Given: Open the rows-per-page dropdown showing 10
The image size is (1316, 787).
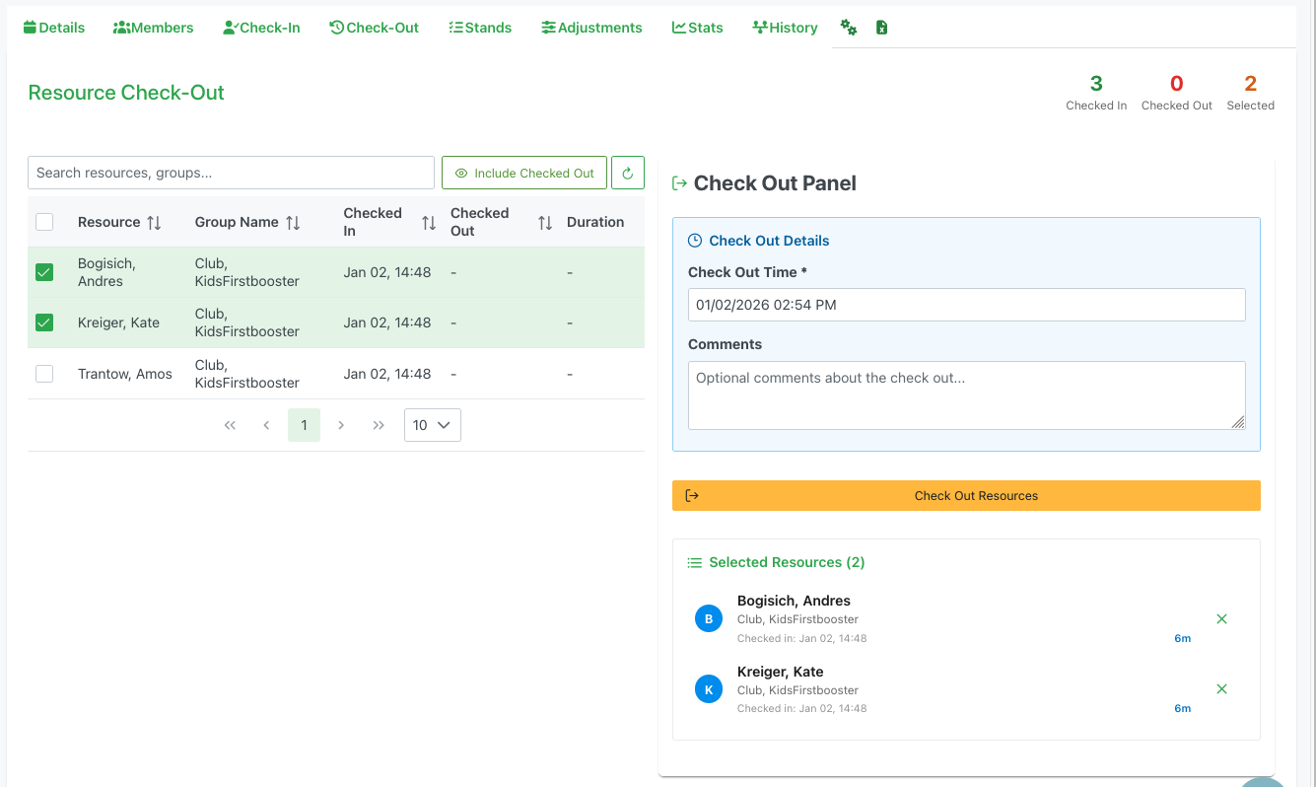Looking at the screenshot, I should (x=432, y=425).
